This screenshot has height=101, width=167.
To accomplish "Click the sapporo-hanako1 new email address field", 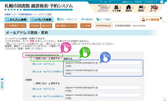I will 103,63.
